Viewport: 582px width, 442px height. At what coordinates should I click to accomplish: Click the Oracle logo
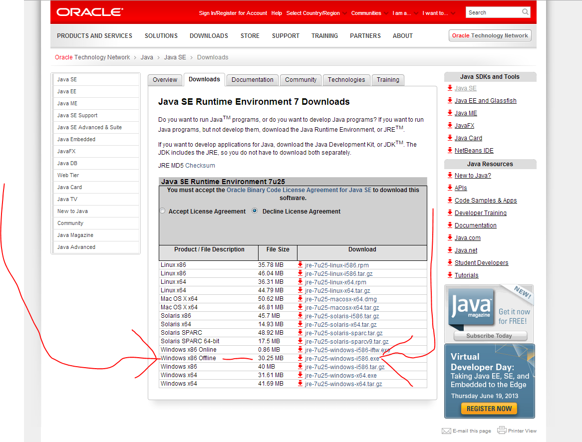pos(89,12)
